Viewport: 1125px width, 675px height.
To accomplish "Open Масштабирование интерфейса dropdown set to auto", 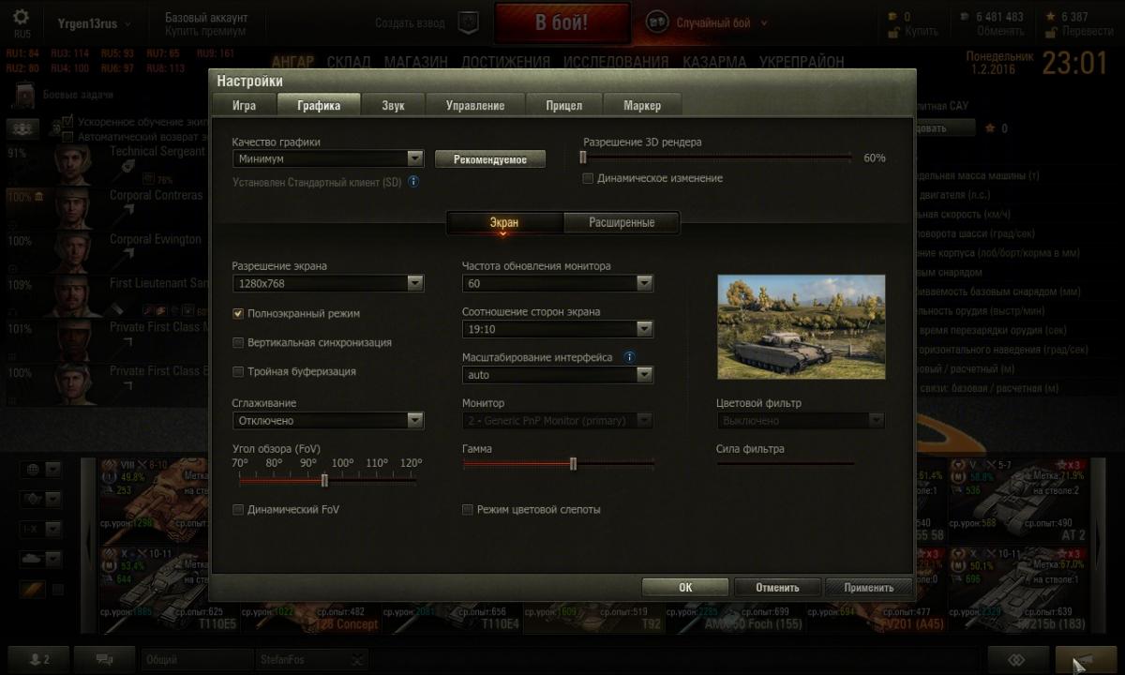I will tap(558, 375).
